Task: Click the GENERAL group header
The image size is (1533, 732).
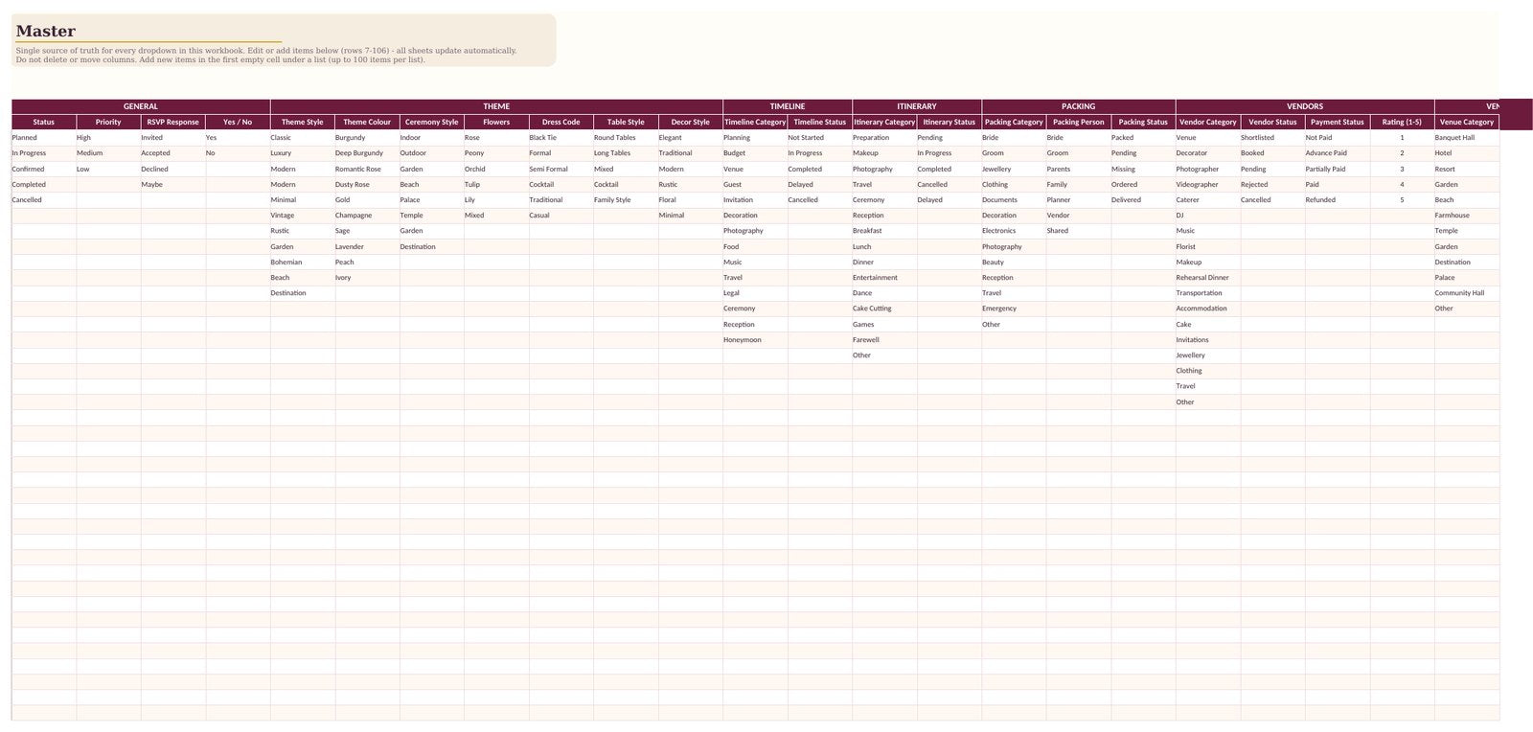Action: [141, 106]
